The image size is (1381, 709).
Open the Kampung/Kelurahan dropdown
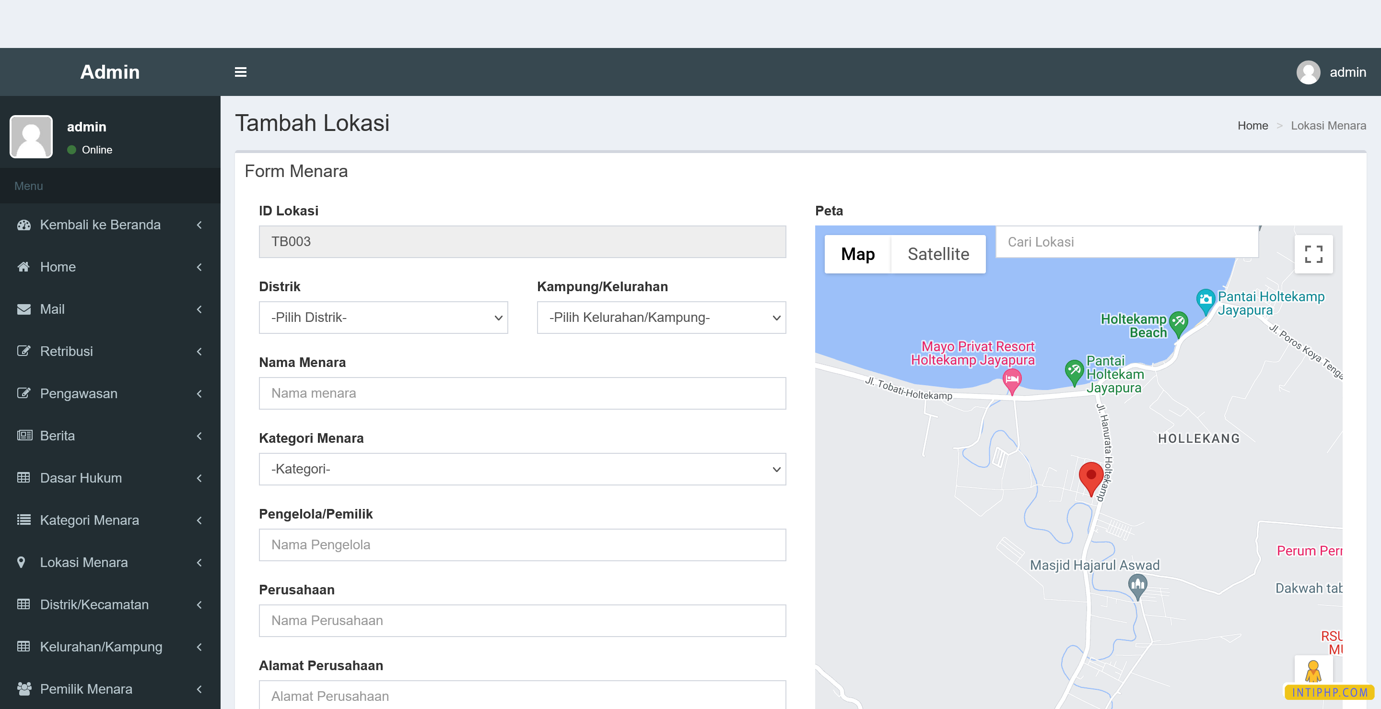pyautogui.click(x=660, y=318)
